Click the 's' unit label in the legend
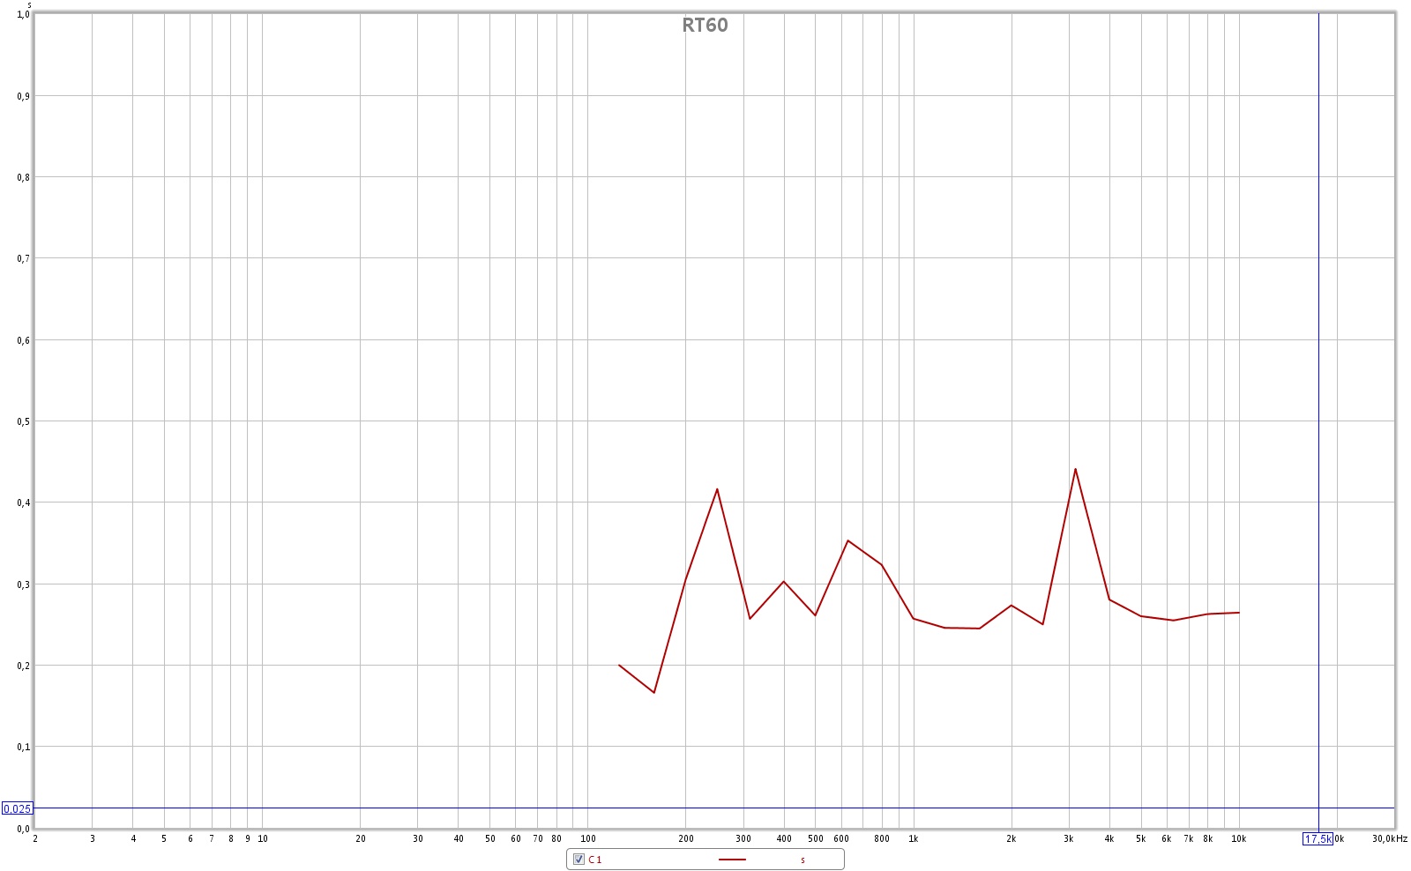Image resolution: width=1411 pixels, height=871 pixels. pos(803,860)
